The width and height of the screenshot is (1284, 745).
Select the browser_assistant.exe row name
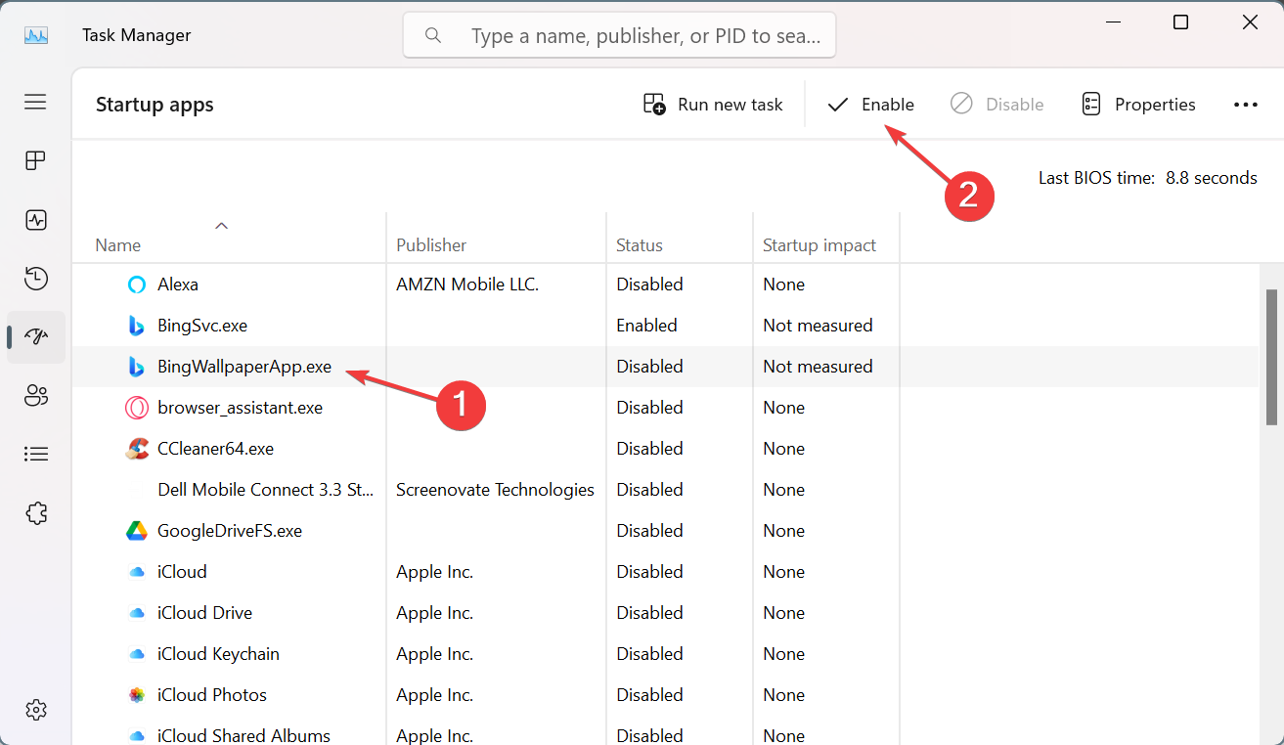click(x=240, y=408)
